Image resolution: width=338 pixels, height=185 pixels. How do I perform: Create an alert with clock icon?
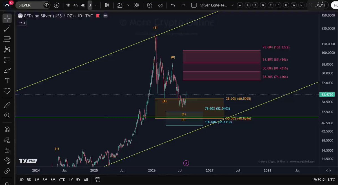(150, 5)
